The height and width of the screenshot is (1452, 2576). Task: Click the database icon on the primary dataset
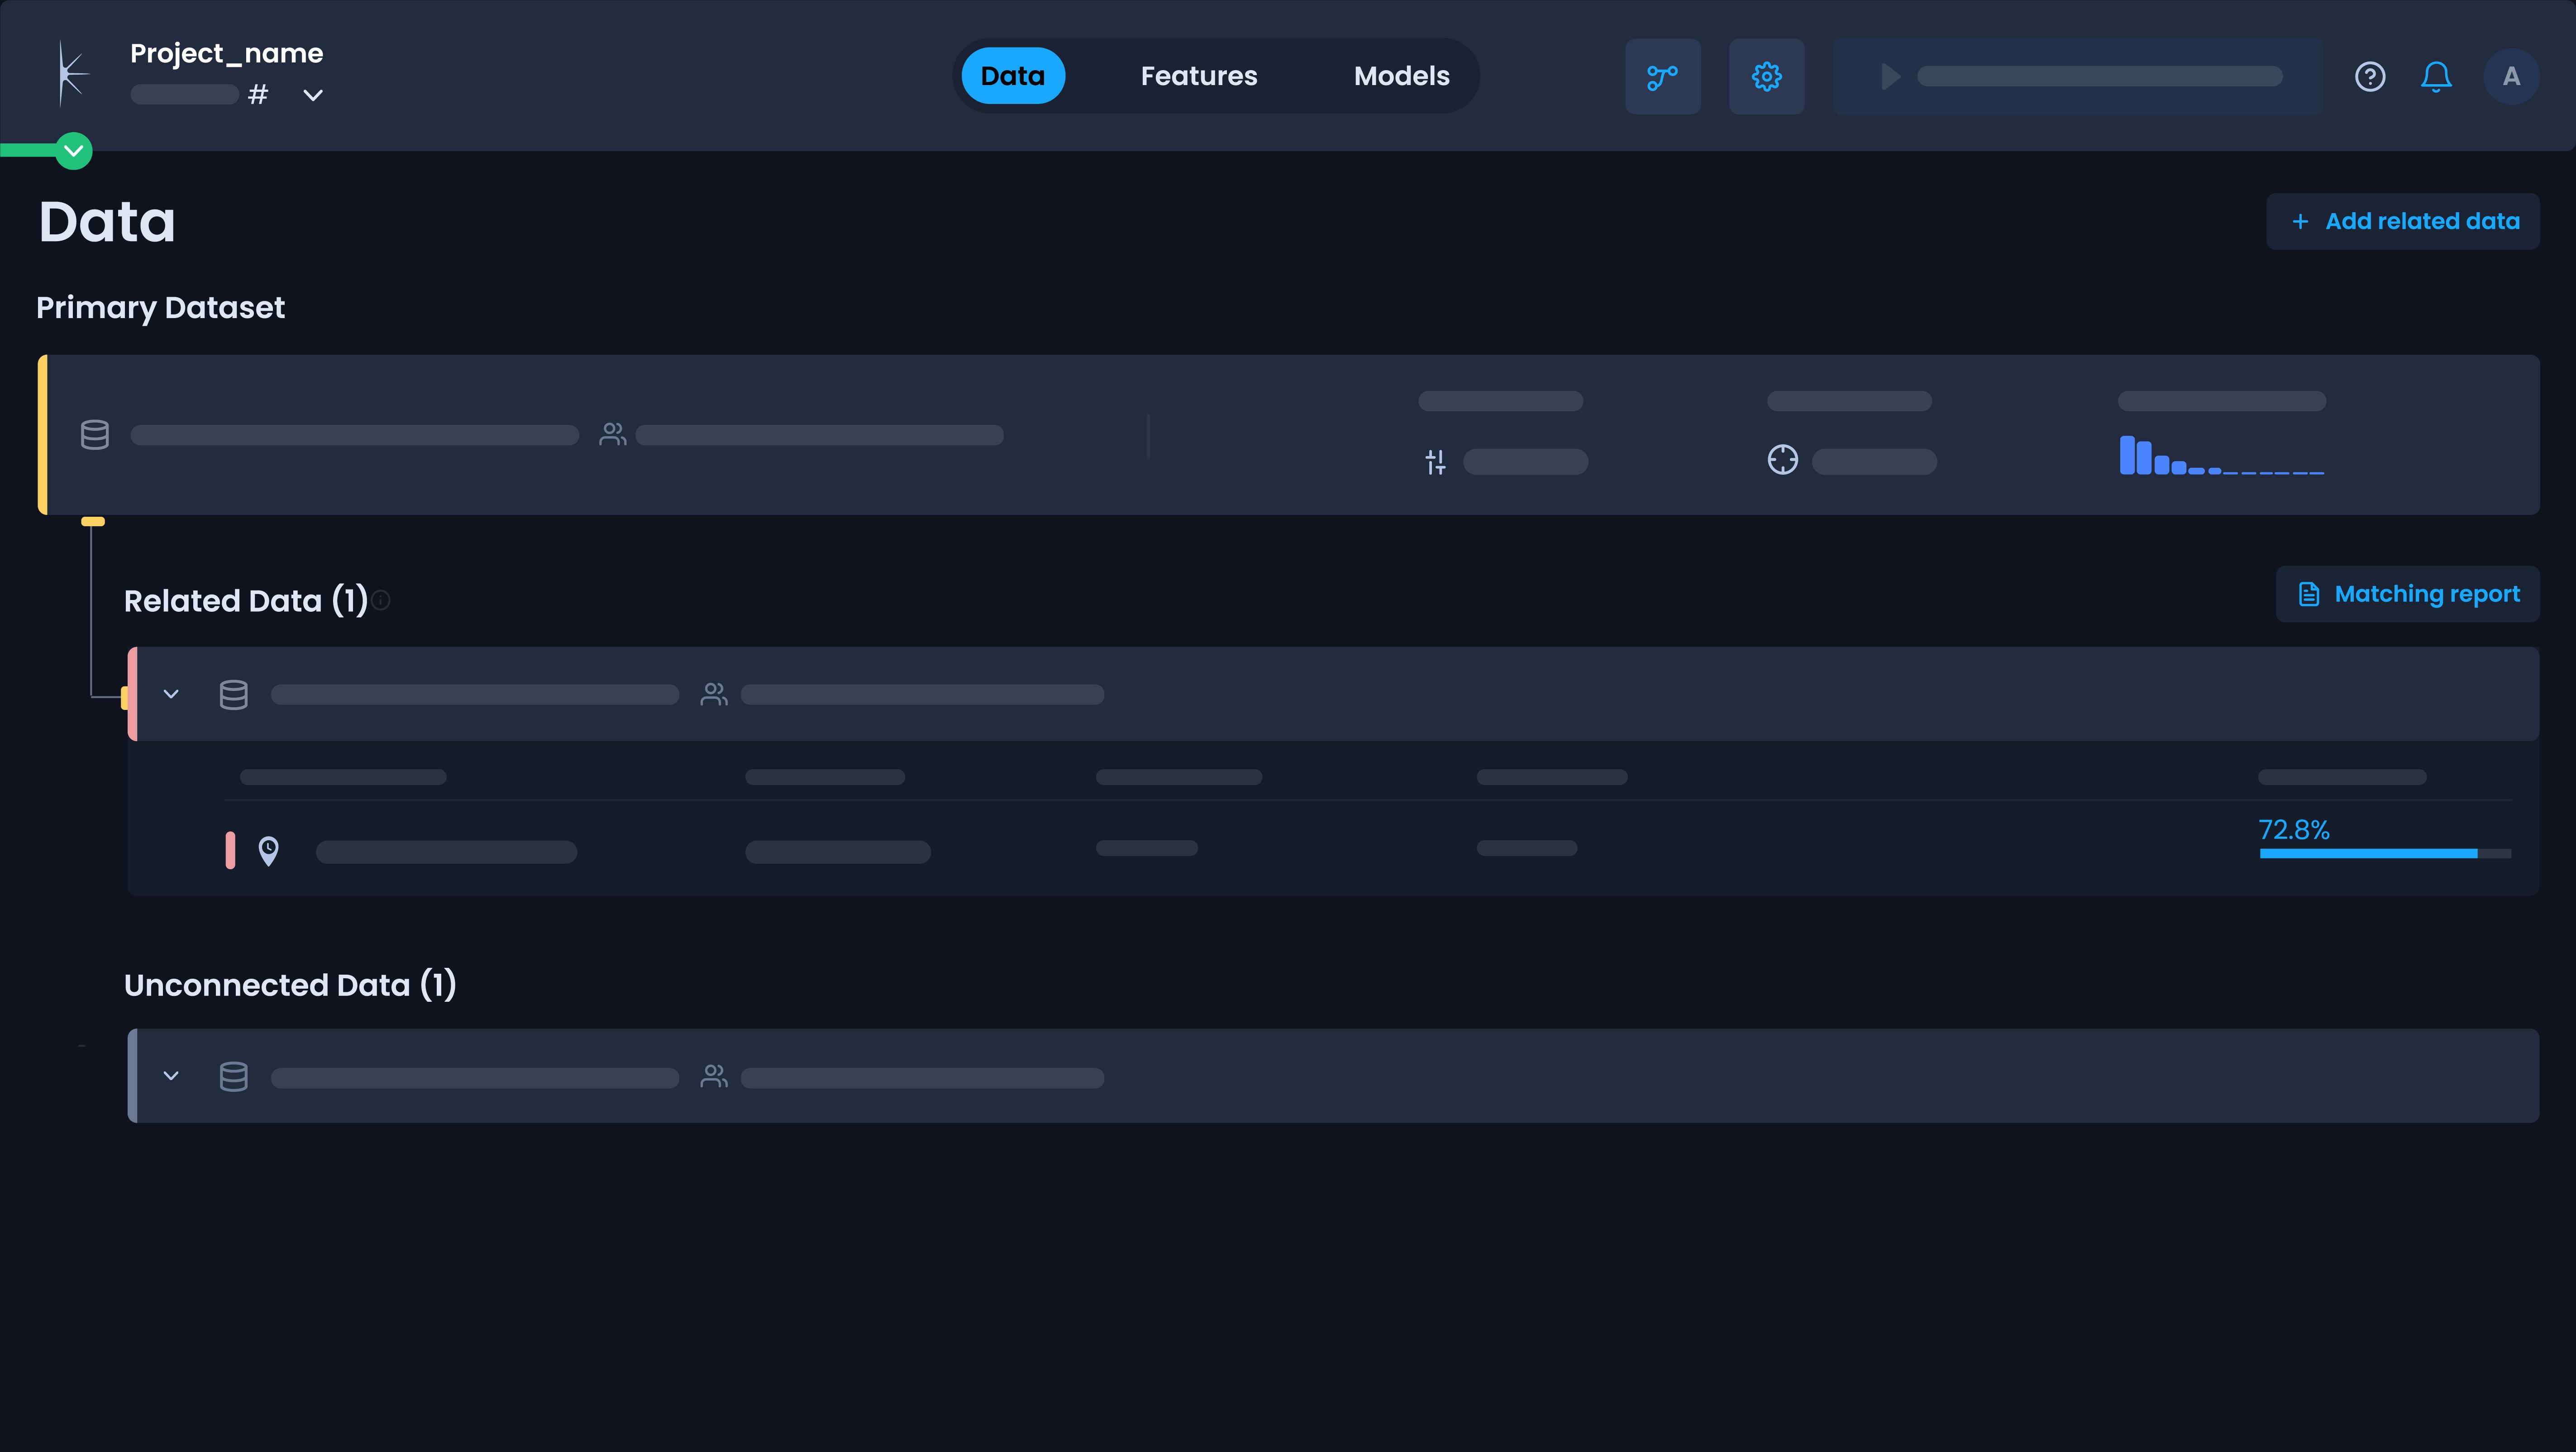pos(94,434)
